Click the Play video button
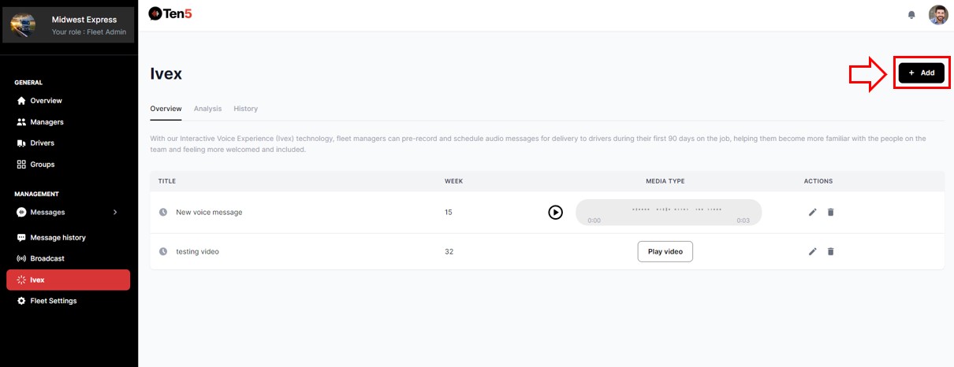 (665, 251)
